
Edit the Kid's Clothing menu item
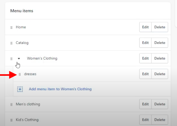(x=145, y=120)
